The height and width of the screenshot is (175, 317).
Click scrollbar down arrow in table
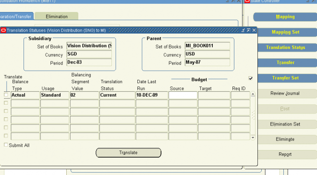click(x=253, y=137)
